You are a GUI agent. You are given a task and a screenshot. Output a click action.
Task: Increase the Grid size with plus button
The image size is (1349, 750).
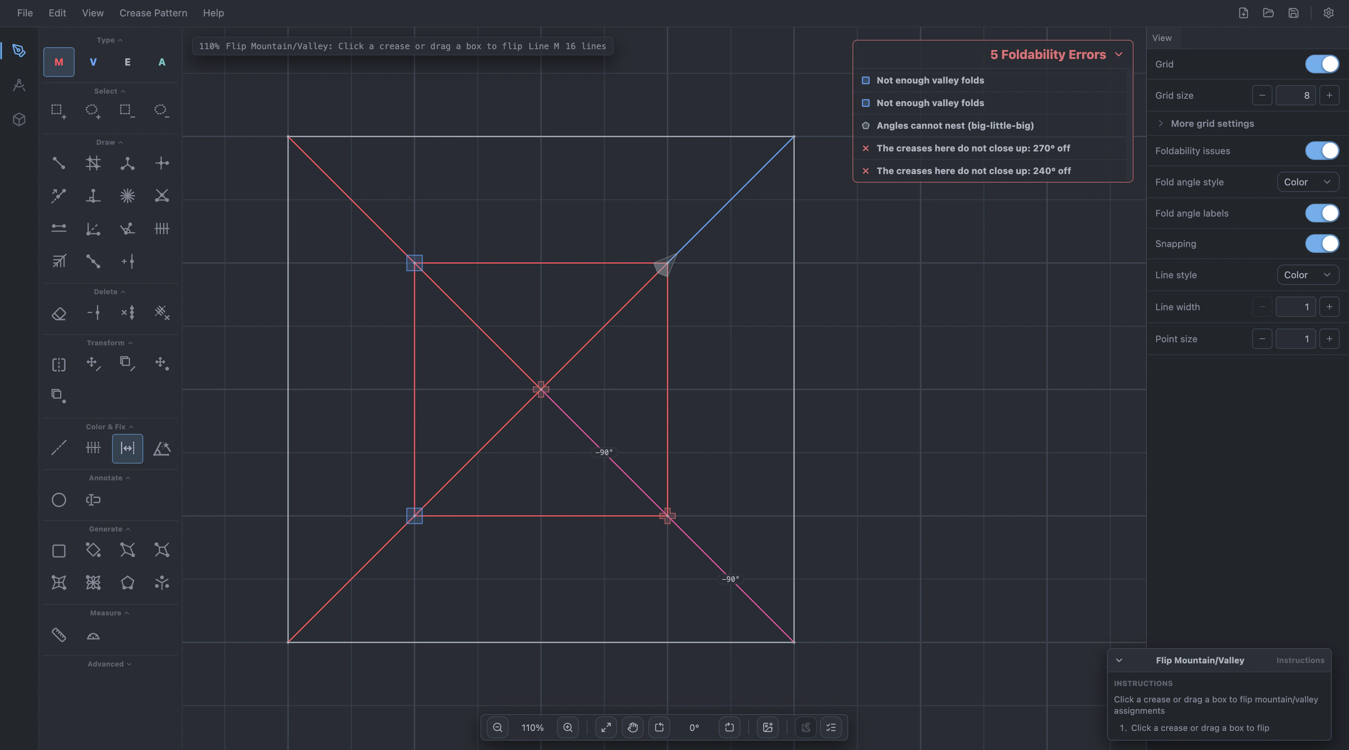pyautogui.click(x=1329, y=95)
